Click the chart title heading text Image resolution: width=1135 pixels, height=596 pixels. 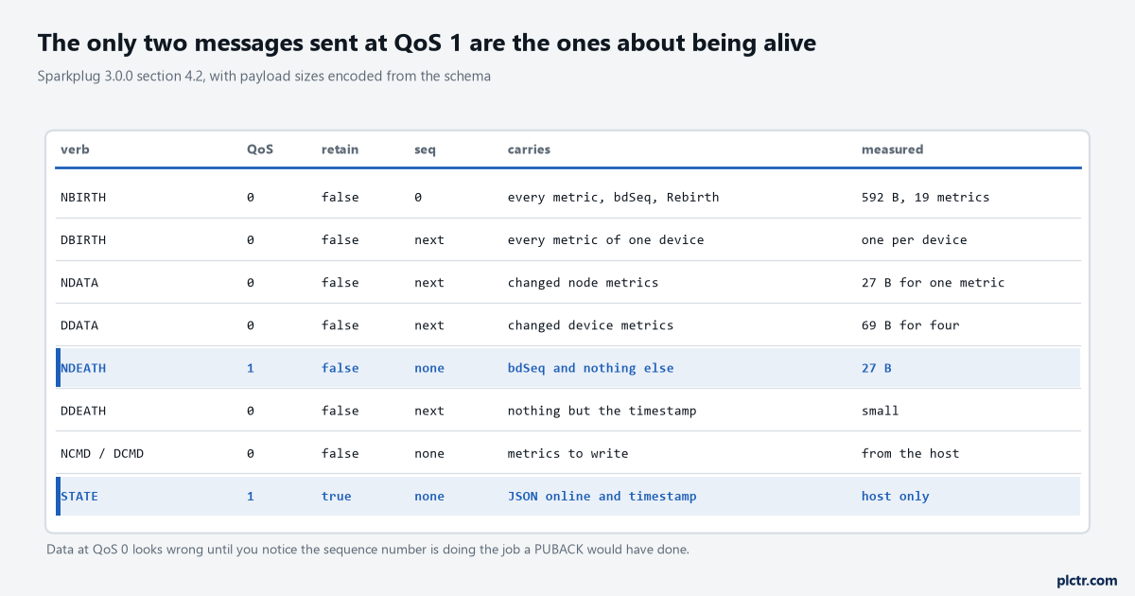(427, 43)
